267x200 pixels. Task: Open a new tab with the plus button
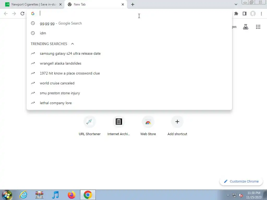pos(133,4)
